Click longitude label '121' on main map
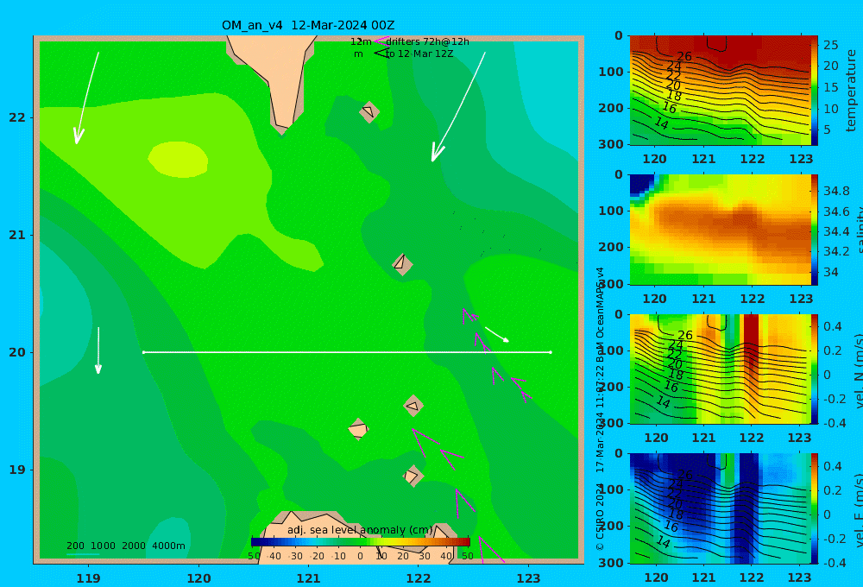The height and width of the screenshot is (587, 863). [x=309, y=578]
